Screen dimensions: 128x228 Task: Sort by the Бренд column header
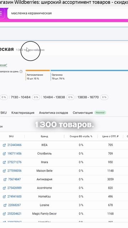(x=44, y=136)
